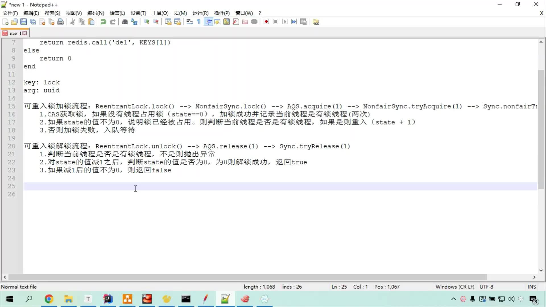Open the 编辑(E) menu
This screenshot has height=307, width=546.
tap(31, 13)
